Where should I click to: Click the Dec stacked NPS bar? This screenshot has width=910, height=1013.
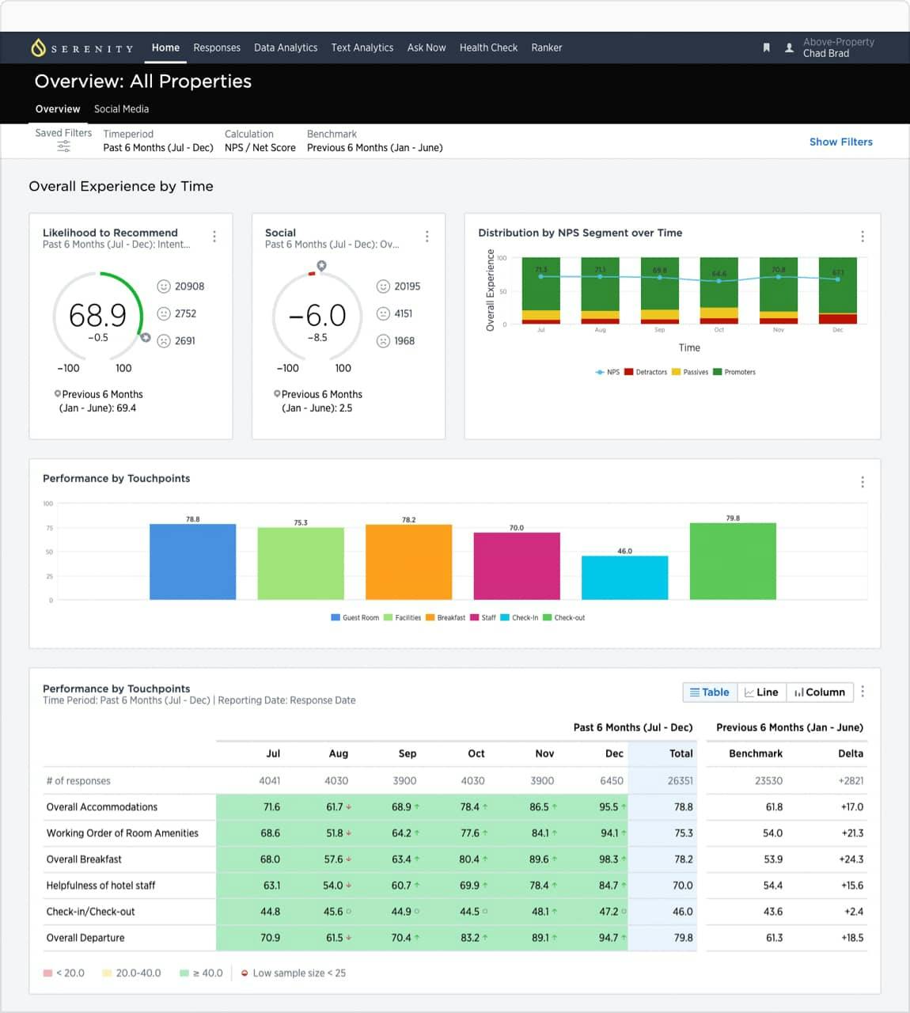coord(838,290)
